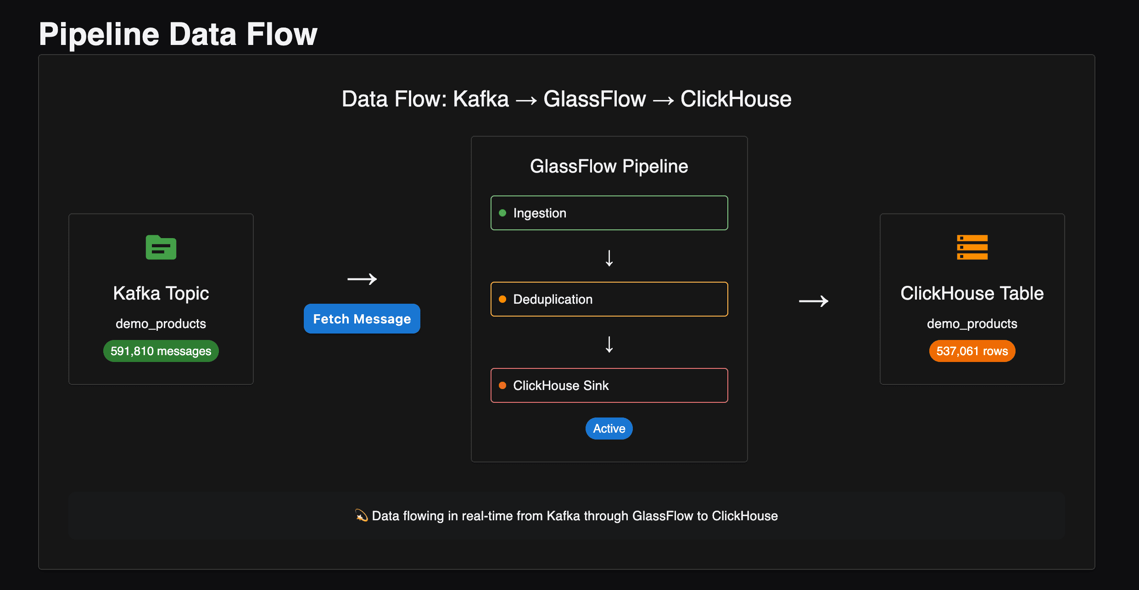Select the ClickHouse Sink pipeline stage

(609, 385)
